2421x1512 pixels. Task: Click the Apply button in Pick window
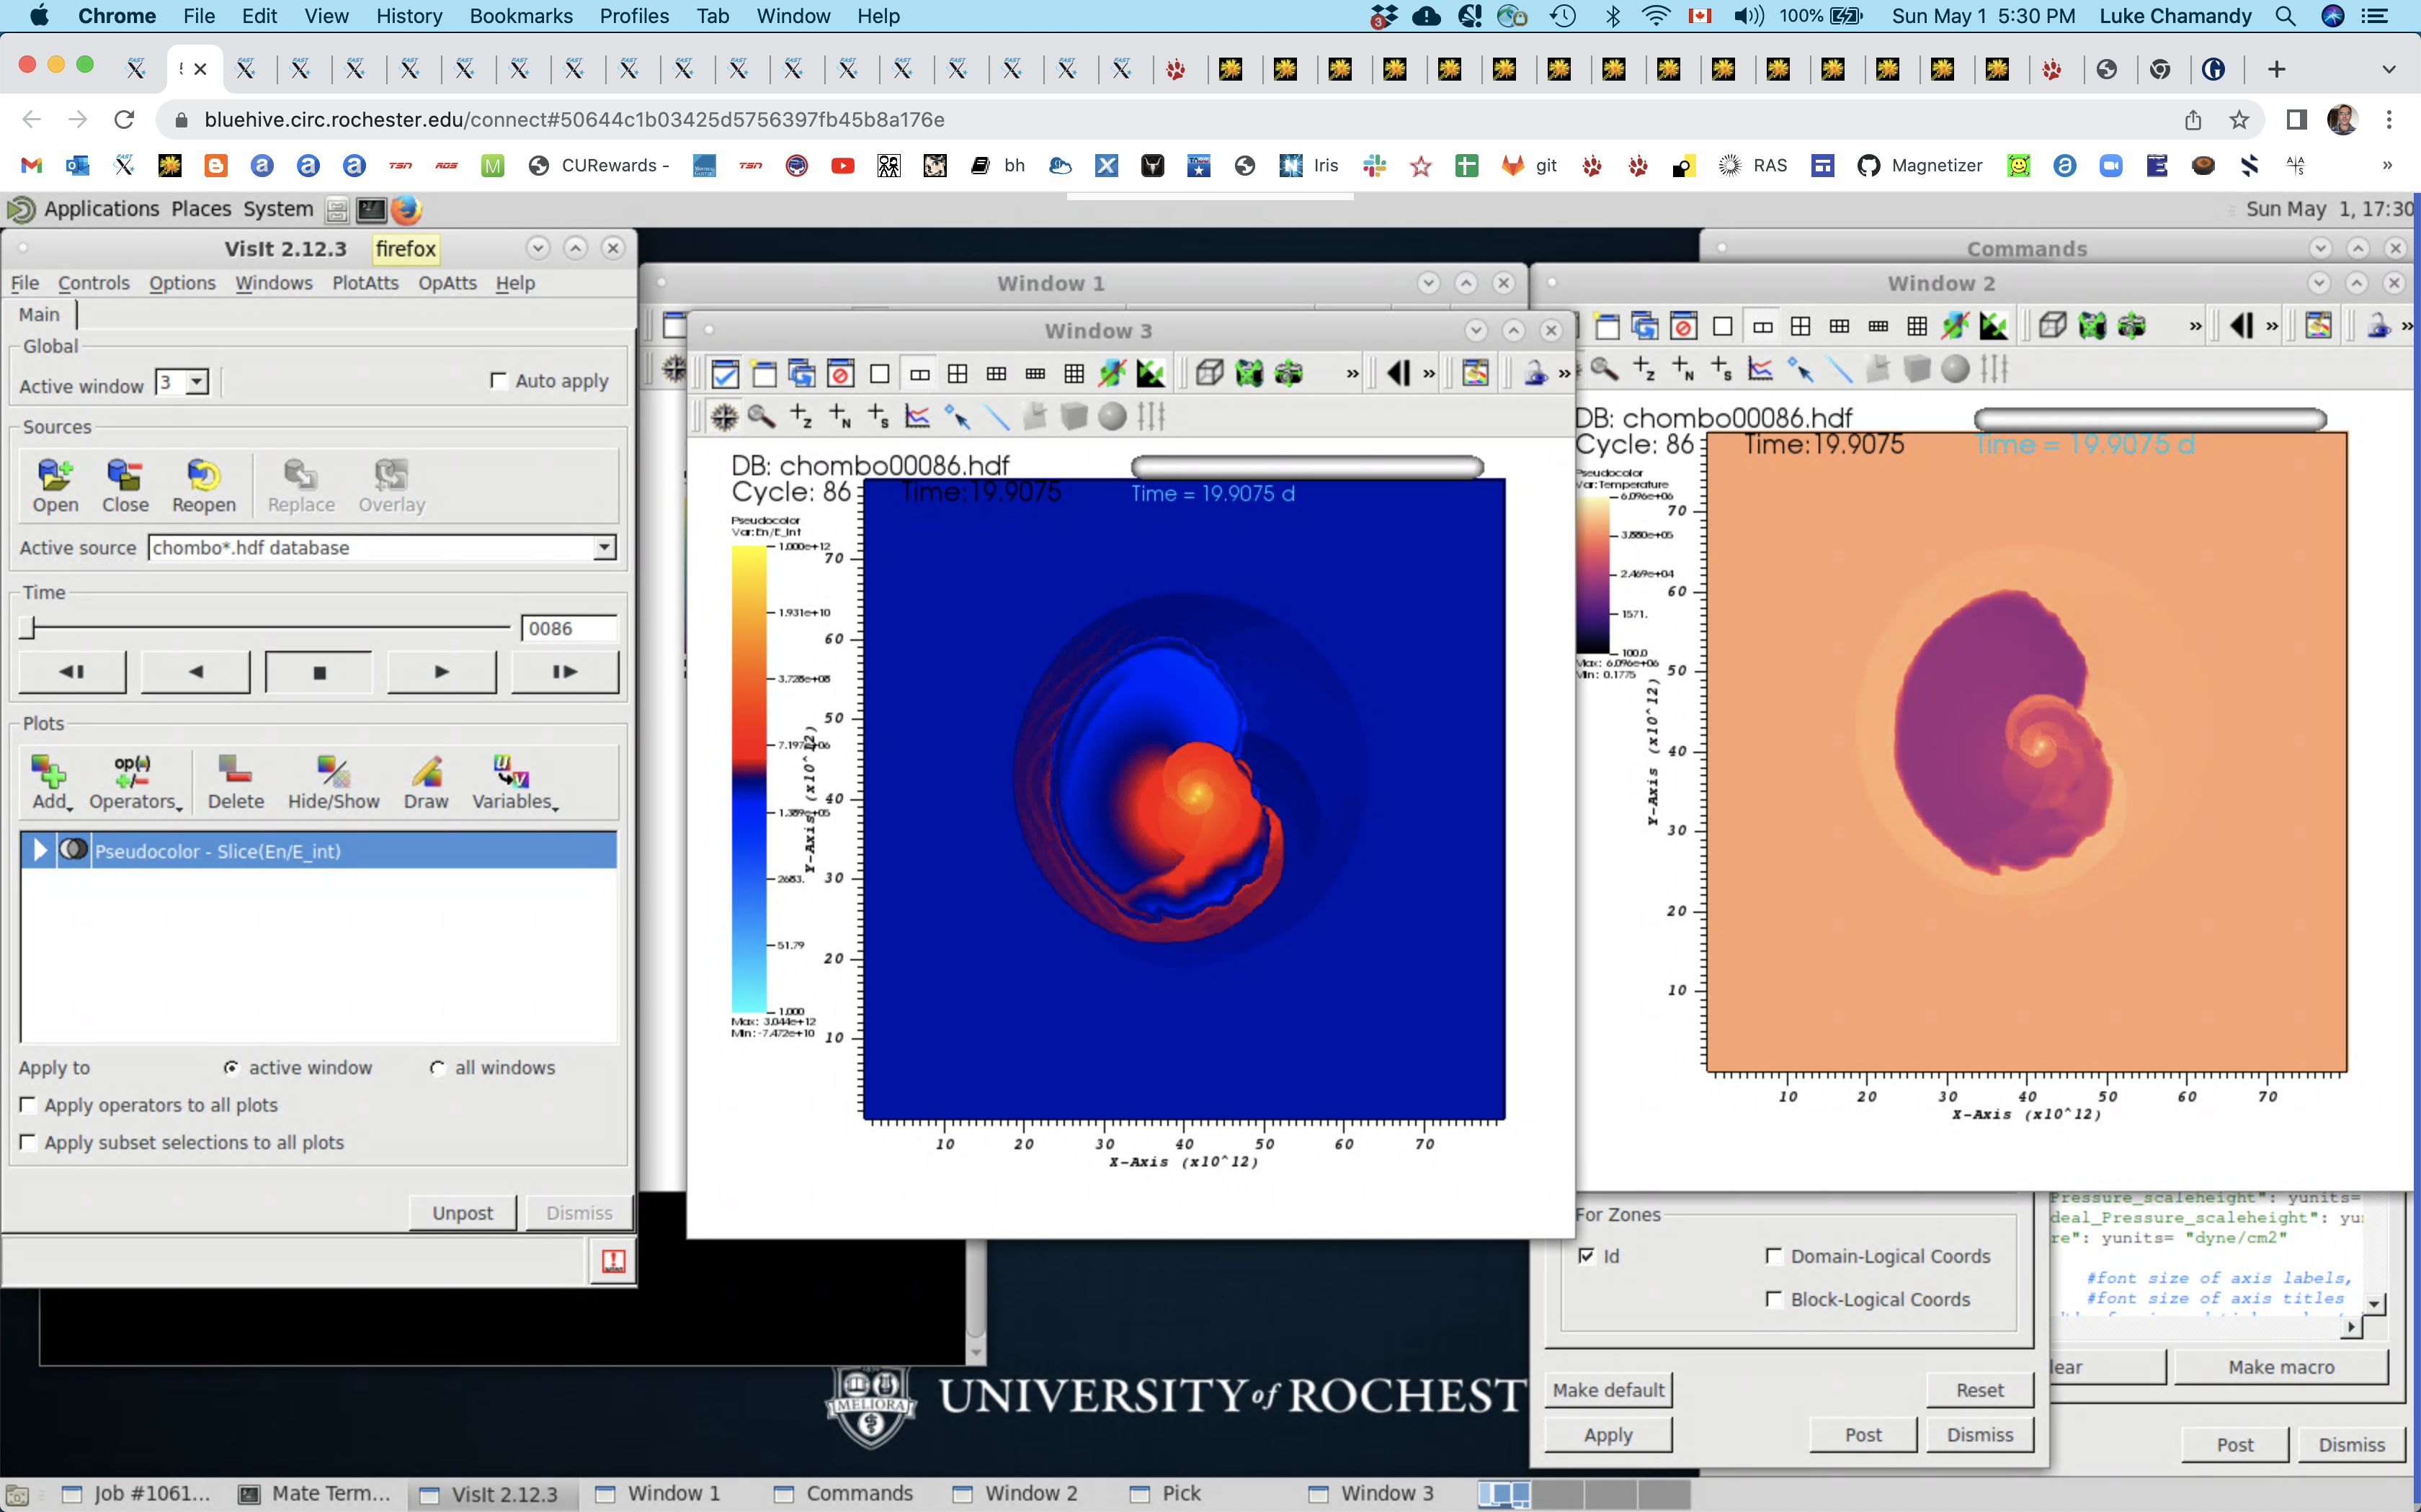click(x=1608, y=1435)
